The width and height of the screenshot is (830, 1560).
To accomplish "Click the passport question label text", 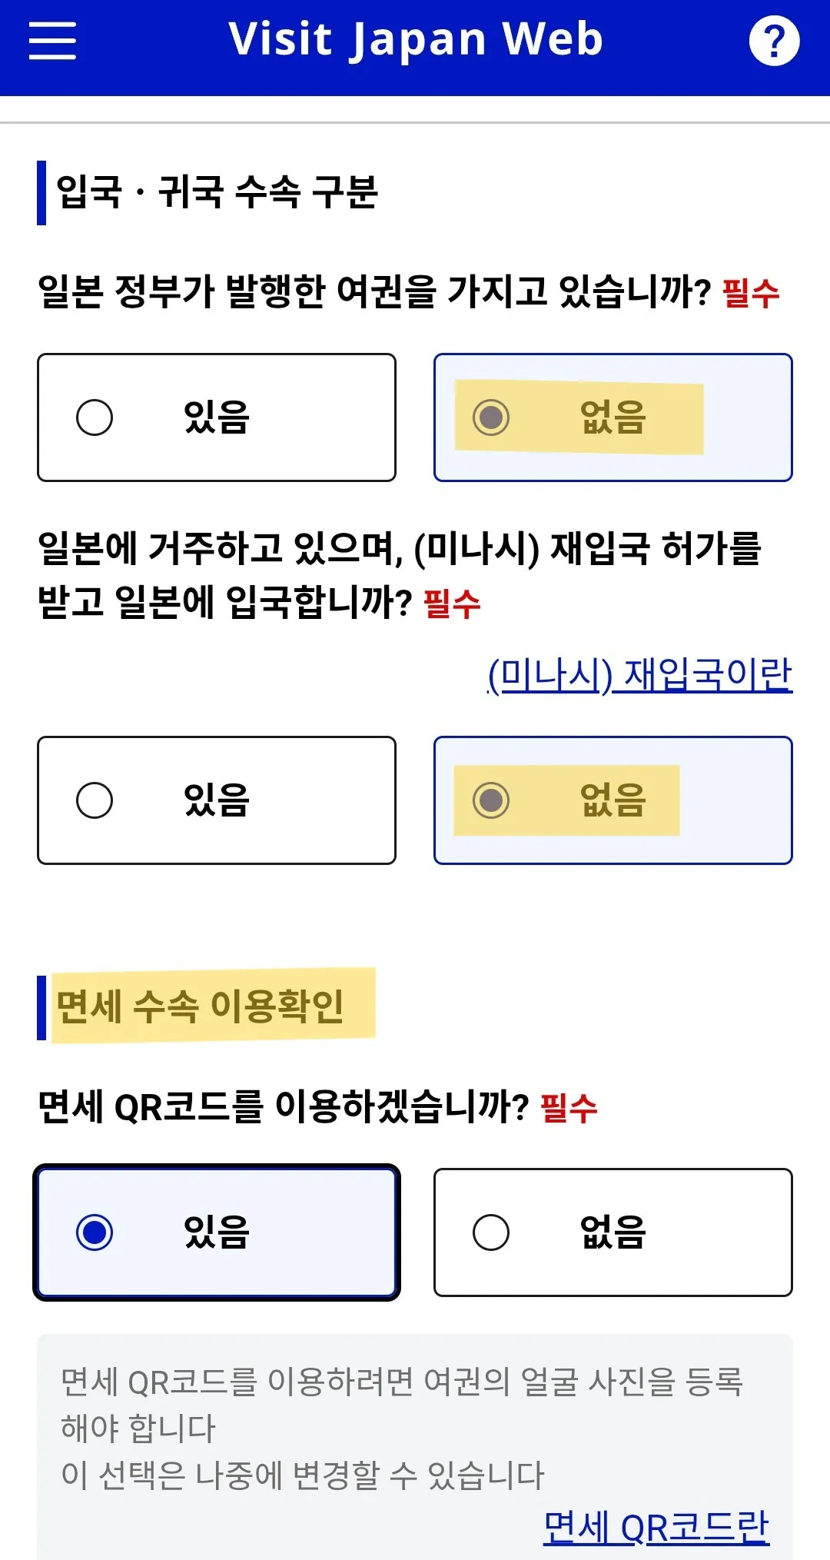I will (x=374, y=292).
